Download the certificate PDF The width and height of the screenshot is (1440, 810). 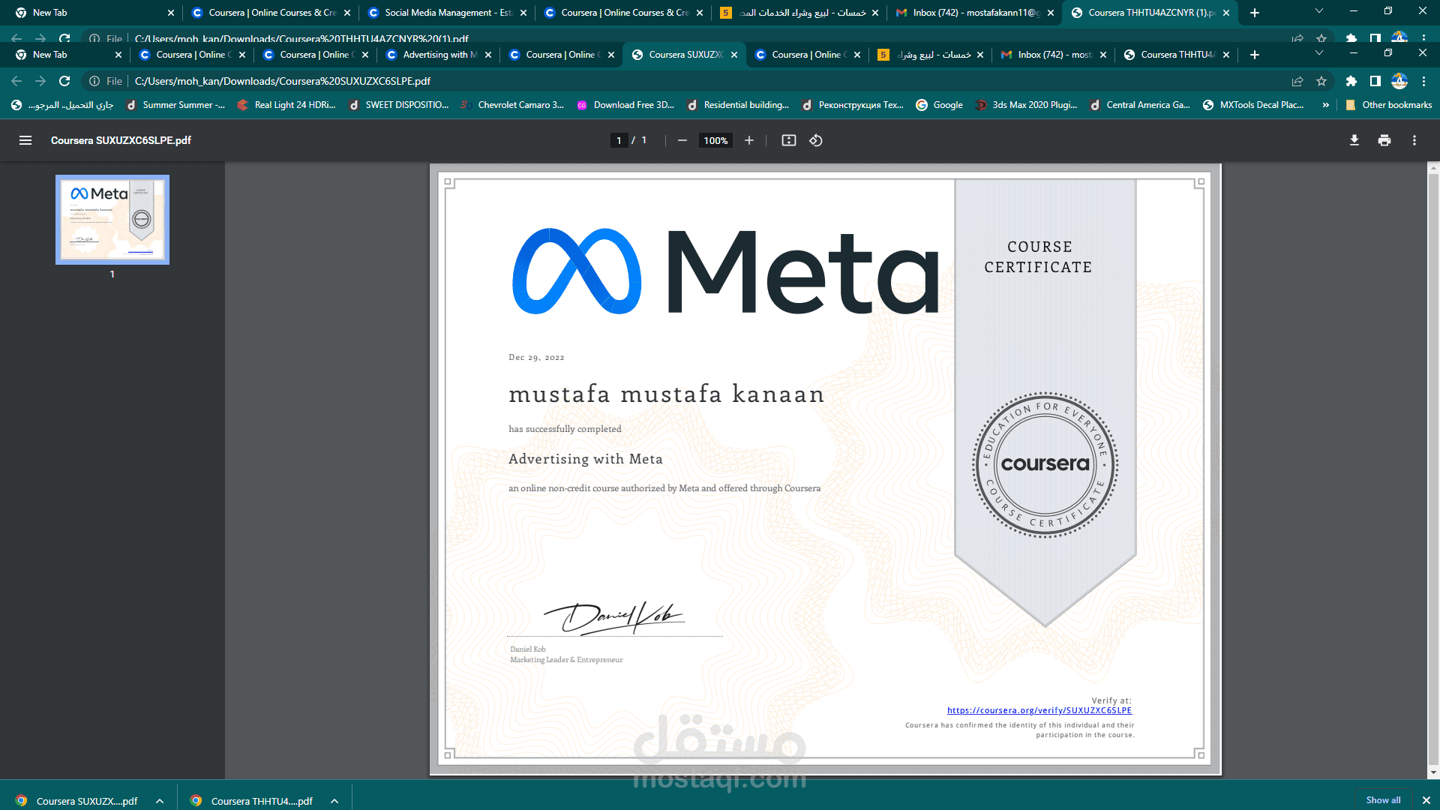1354,140
